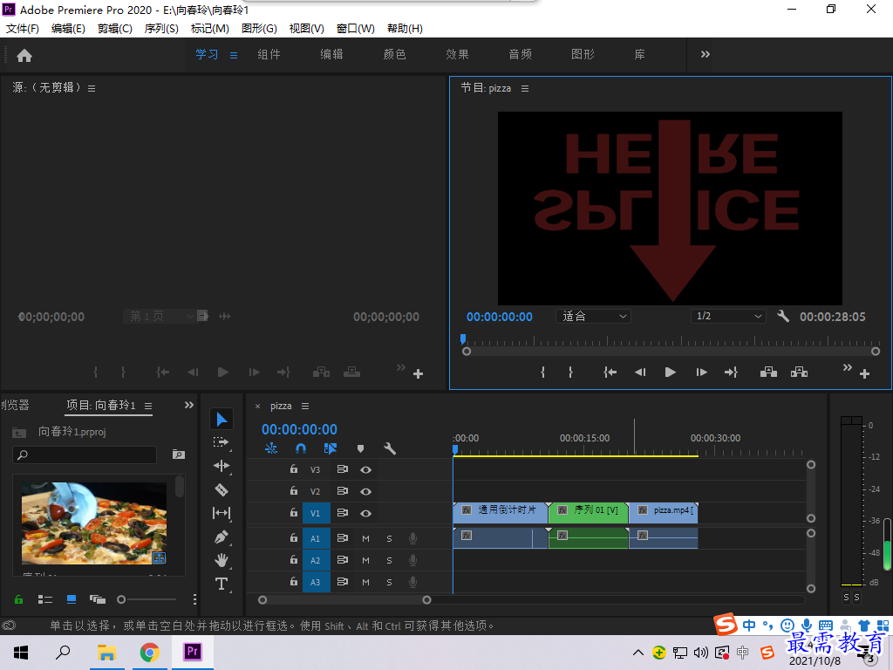Play sequence in Program monitor
Viewport: 893px width, 670px height.
coord(671,372)
